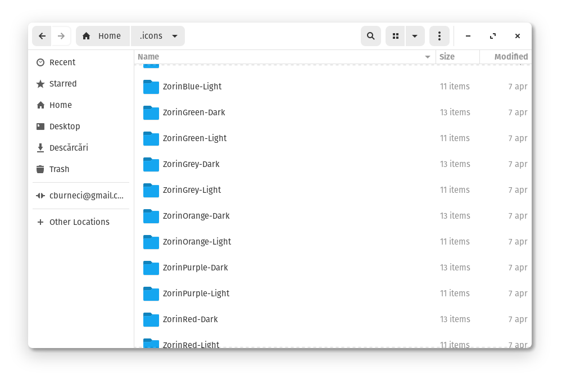
Task: Click the ZorinPurple-Light folder icon
Action: point(151,293)
